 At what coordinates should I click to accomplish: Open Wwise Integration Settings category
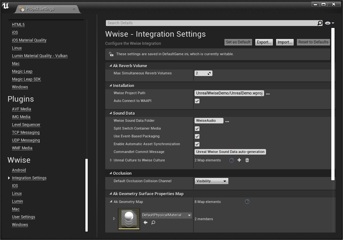(29, 178)
